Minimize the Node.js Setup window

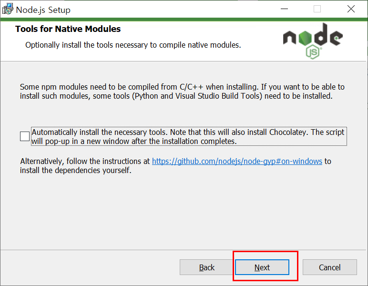284,9
